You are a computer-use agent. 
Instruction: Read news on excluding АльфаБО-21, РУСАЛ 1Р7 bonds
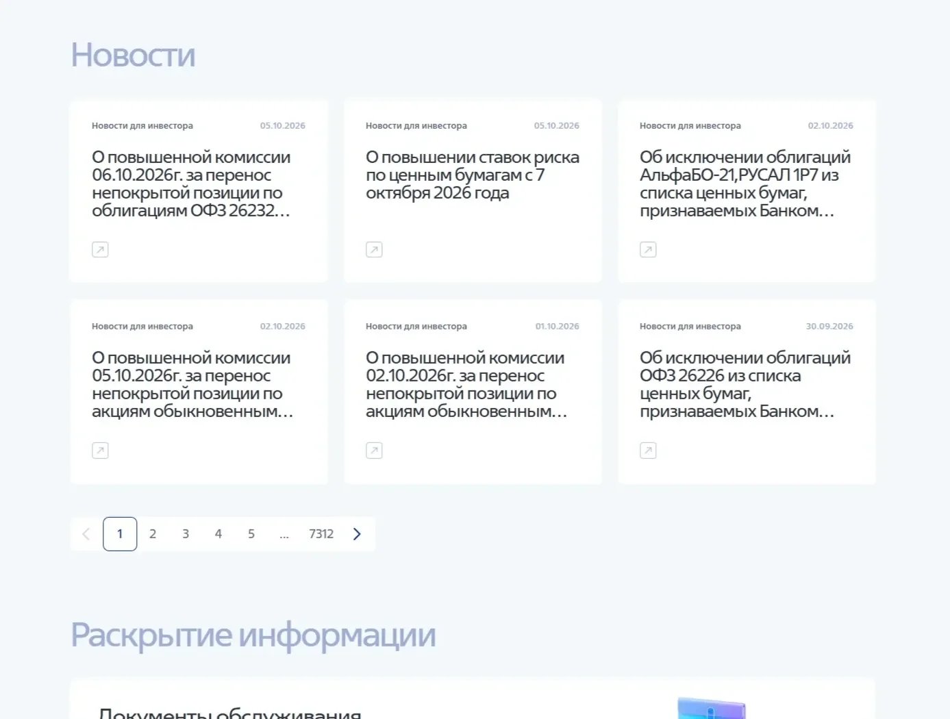pyautogui.click(x=745, y=184)
